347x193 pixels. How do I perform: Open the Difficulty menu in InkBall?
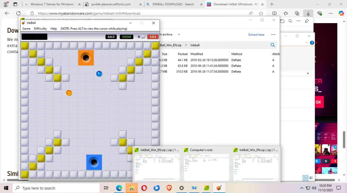(x=40, y=29)
